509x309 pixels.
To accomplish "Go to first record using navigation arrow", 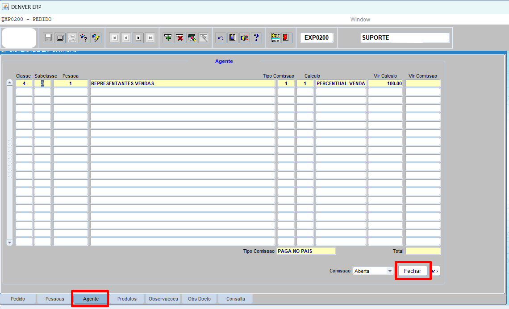I will click(x=114, y=38).
